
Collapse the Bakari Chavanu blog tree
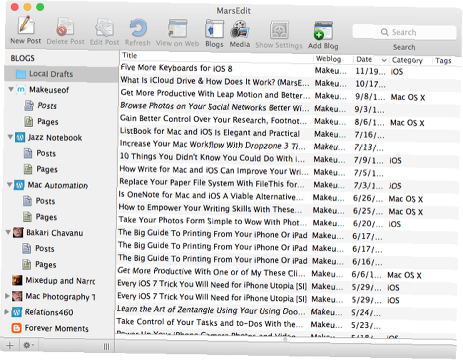(8, 232)
